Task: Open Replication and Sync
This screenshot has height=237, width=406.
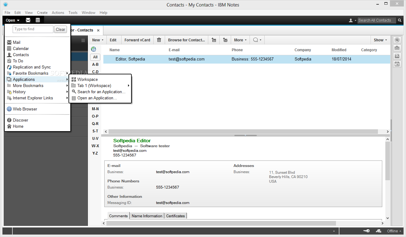Action: [38, 67]
